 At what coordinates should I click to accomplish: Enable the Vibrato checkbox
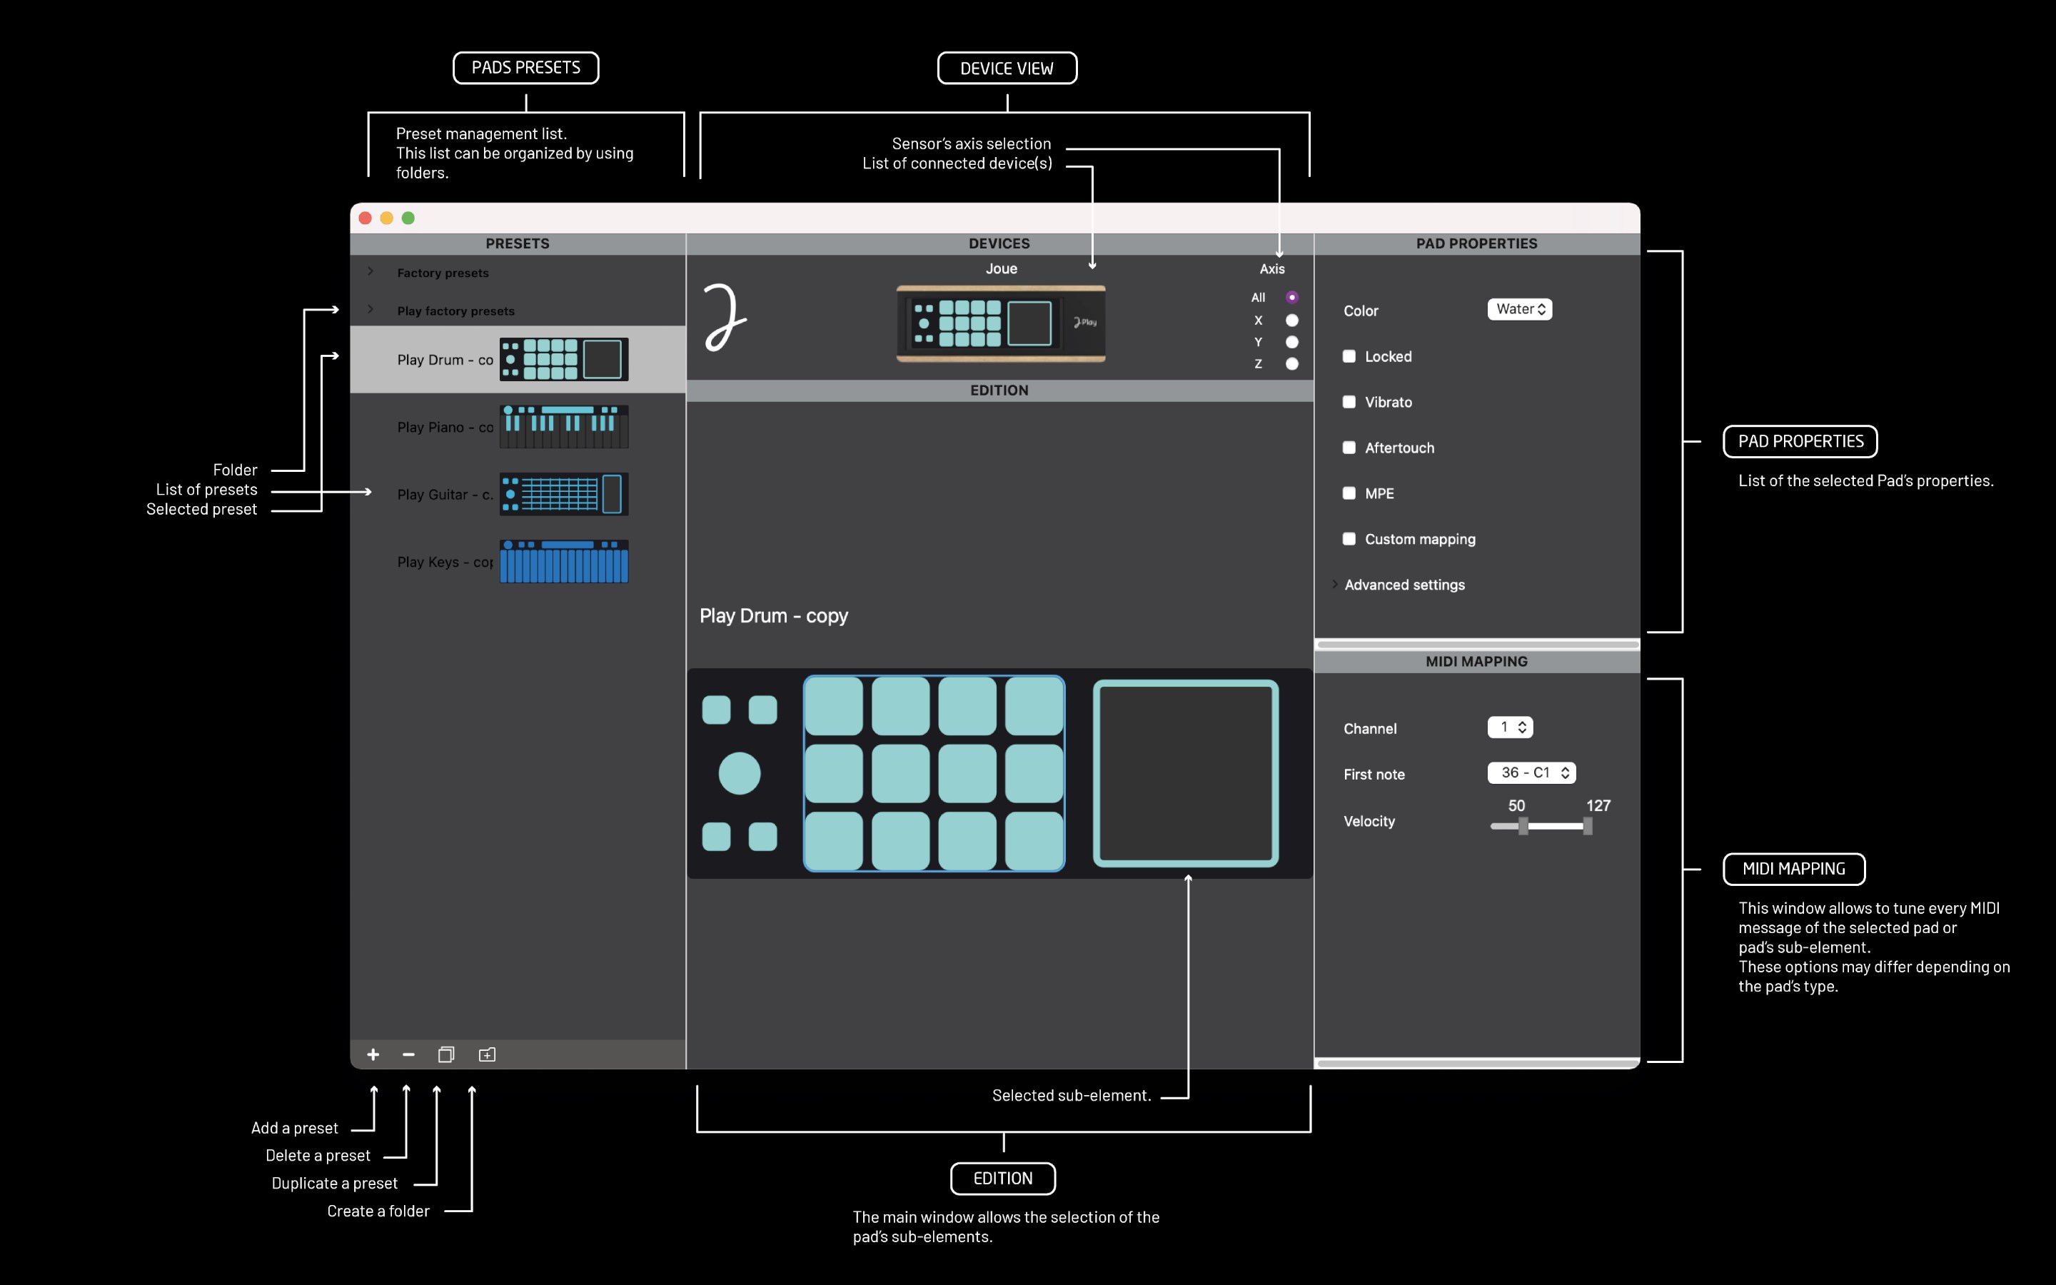1349,402
